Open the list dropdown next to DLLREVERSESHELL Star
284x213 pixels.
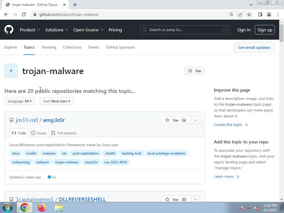click(x=196, y=199)
